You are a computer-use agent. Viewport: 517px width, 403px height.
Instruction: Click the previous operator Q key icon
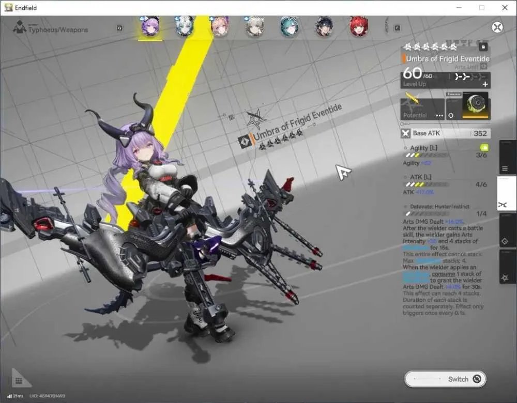tap(120, 28)
